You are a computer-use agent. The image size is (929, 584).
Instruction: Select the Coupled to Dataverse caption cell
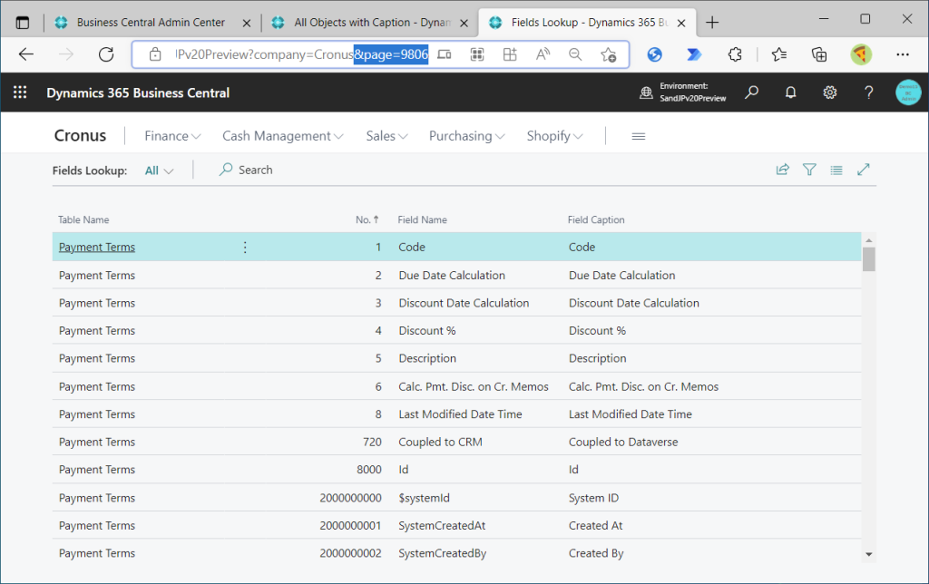(x=623, y=442)
